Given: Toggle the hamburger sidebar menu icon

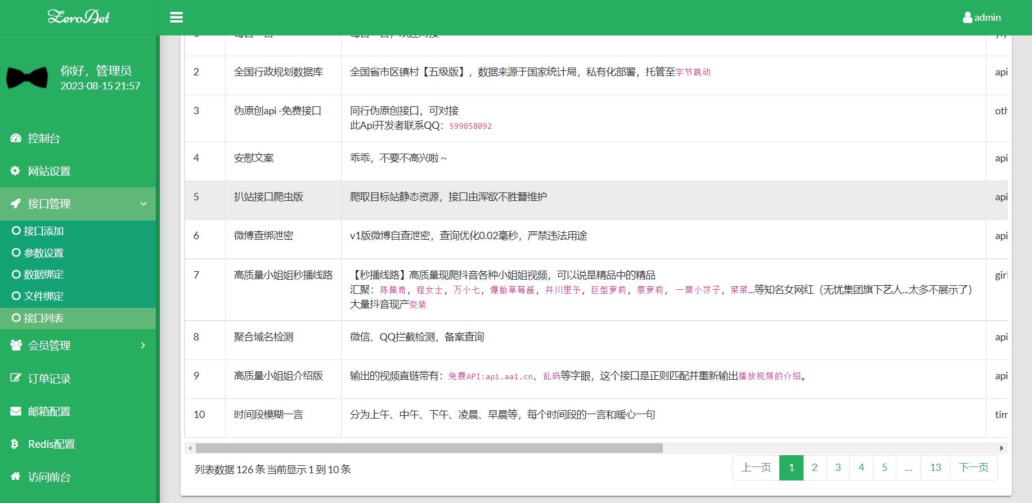Looking at the screenshot, I should click(x=176, y=17).
